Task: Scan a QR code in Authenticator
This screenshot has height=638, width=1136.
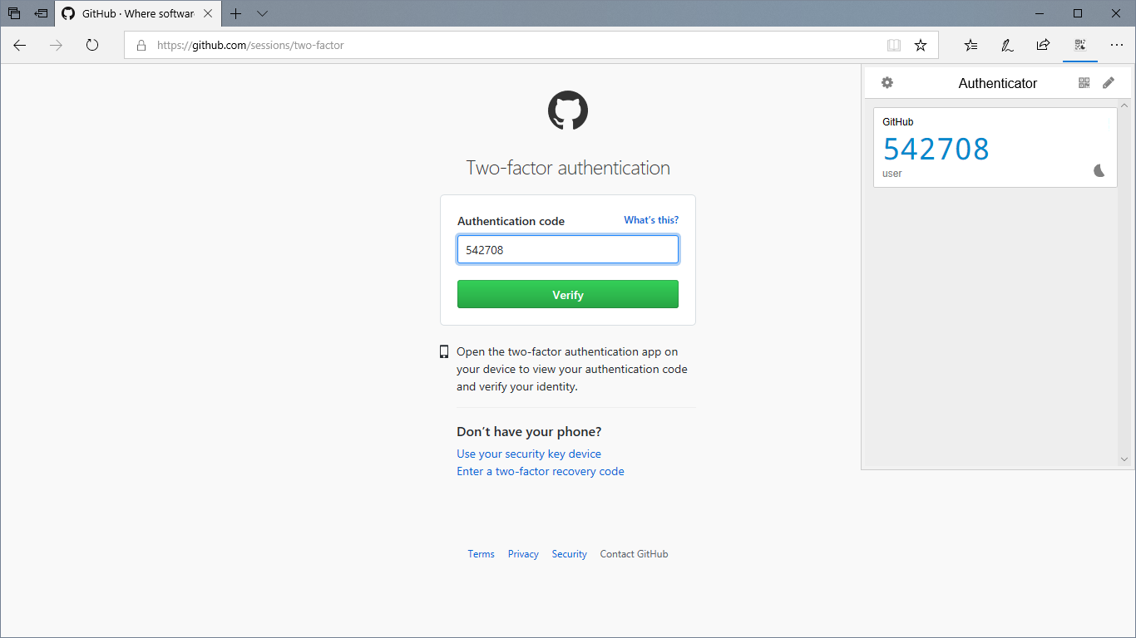Action: [x=1084, y=82]
